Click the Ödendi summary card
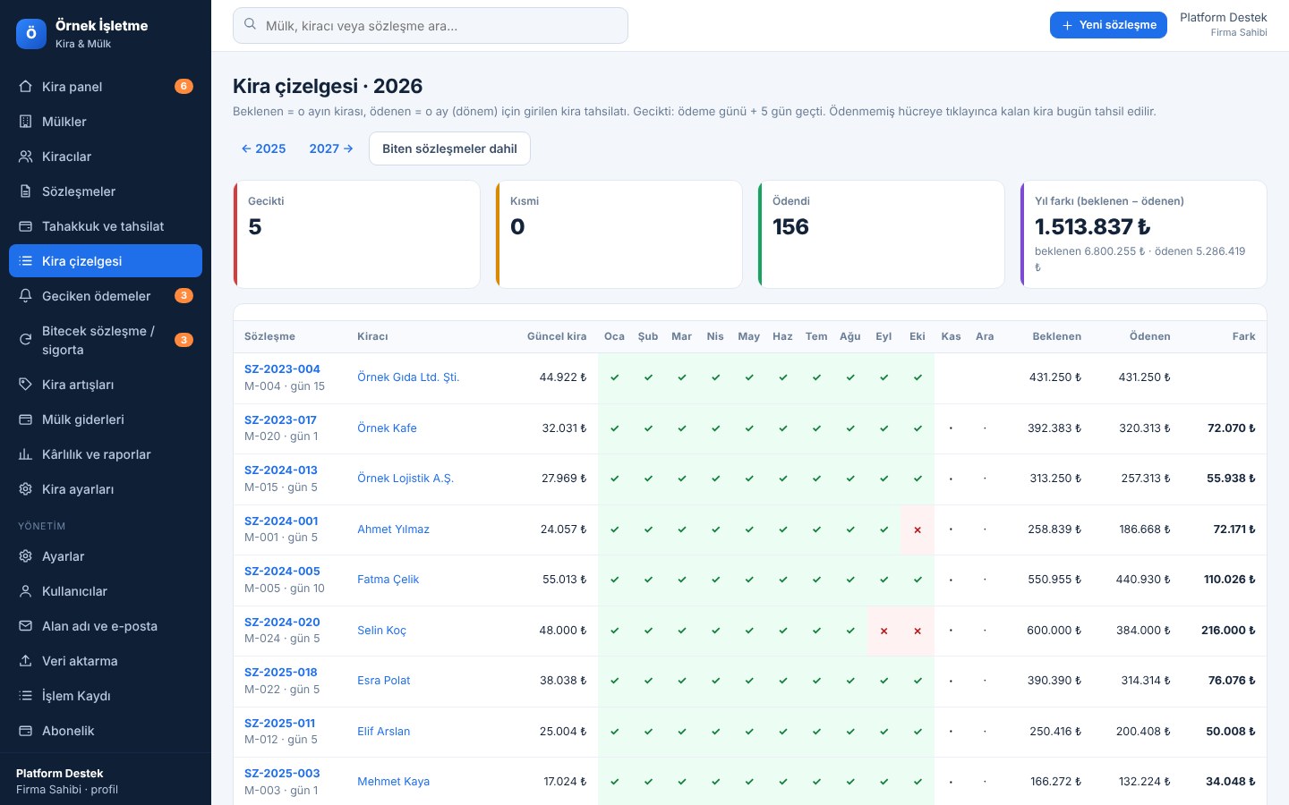The width and height of the screenshot is (1289, 805). (881, 234)
